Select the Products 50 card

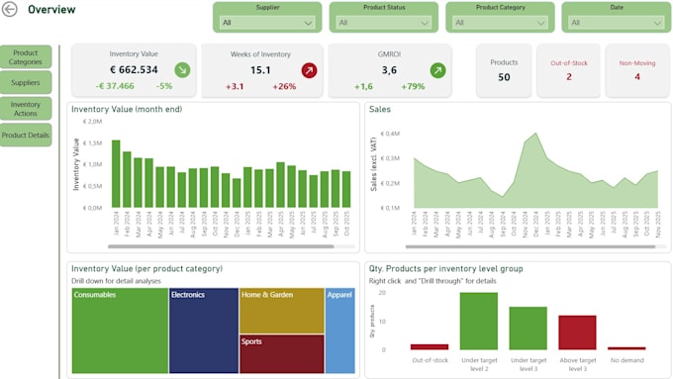click(504, 70)
